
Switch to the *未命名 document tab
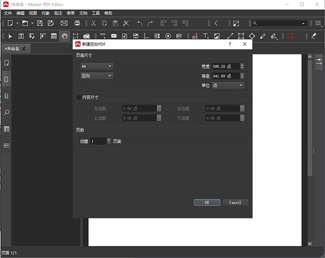coord(14,49)
